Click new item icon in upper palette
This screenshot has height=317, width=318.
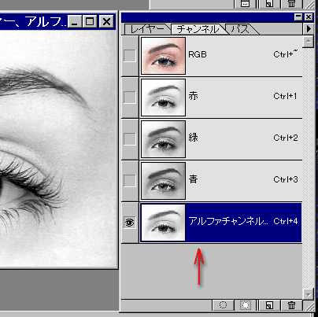coord(269,3)
